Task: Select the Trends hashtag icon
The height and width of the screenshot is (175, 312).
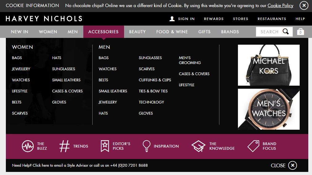Action: [x=64, y=146]
